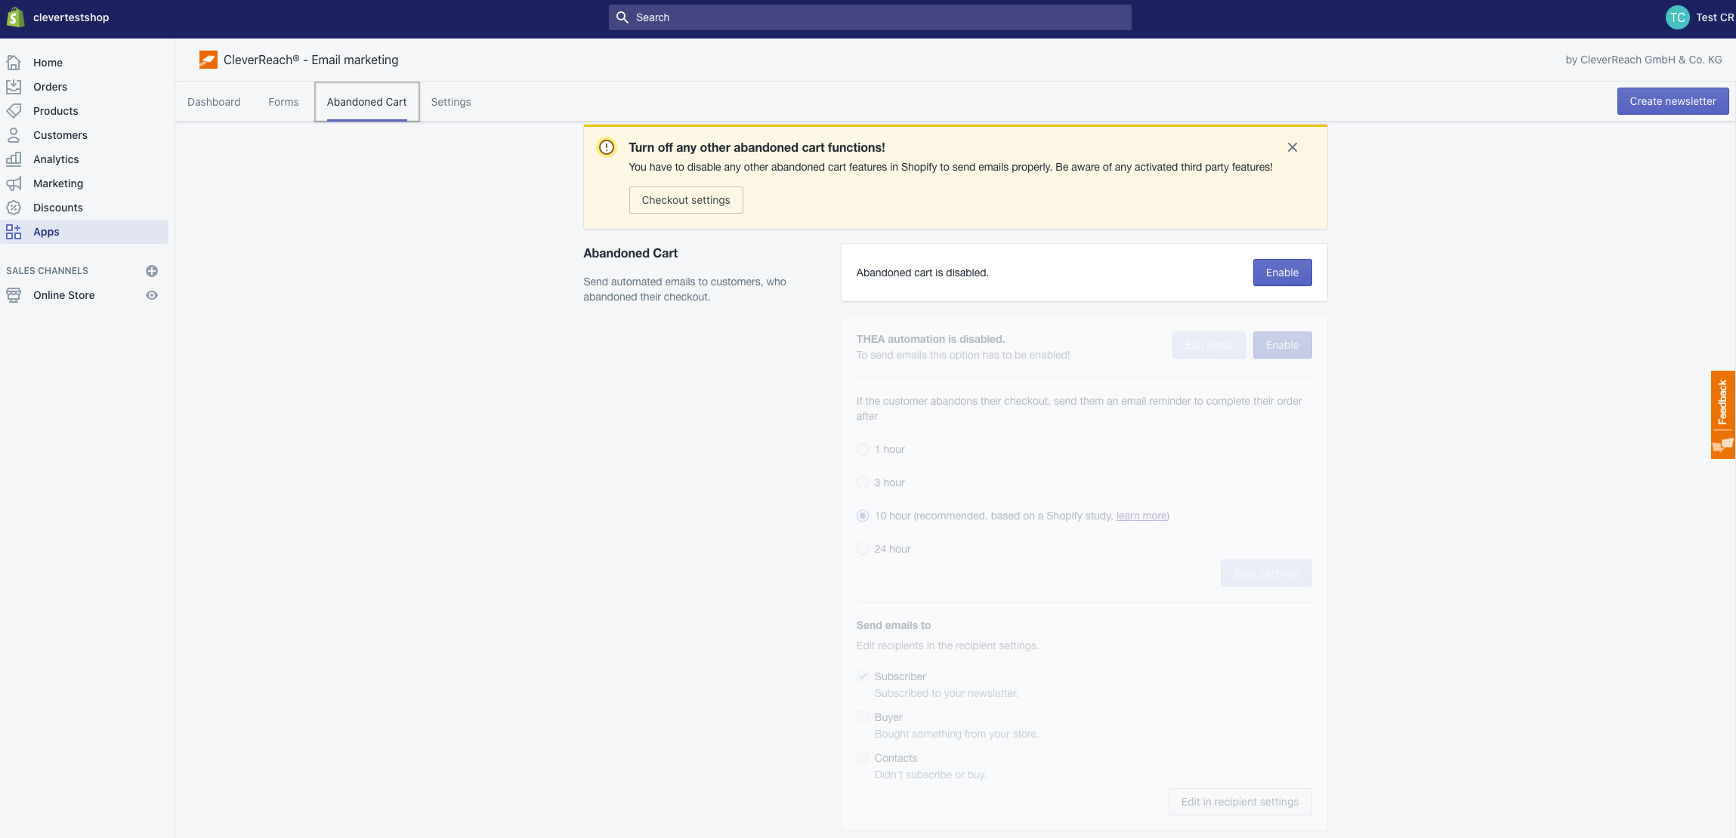Click the Marketing megaphone icon
The image size is (1736, 838).
tap(14, 183)
